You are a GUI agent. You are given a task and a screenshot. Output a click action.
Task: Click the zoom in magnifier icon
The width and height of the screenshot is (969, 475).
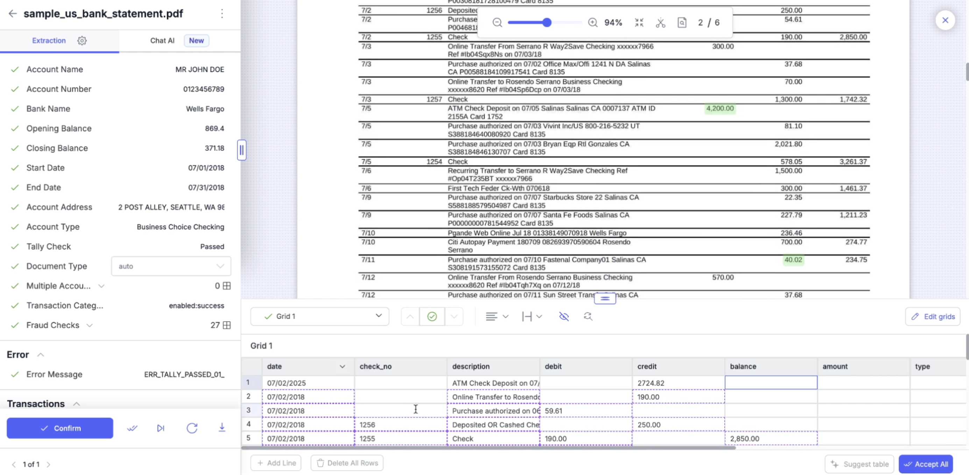(593, 23)
